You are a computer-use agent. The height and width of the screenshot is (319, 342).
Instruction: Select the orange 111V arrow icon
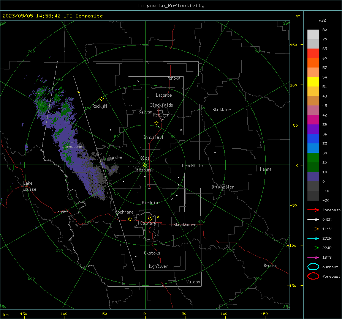point(313,229)
